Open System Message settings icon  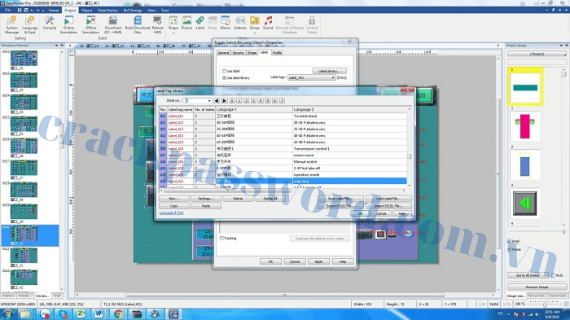(11, 24)
